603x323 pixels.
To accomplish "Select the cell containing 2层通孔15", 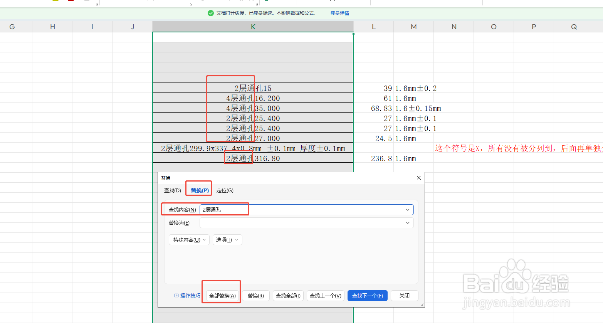I will pyautogui.click(x=253, y=88).
